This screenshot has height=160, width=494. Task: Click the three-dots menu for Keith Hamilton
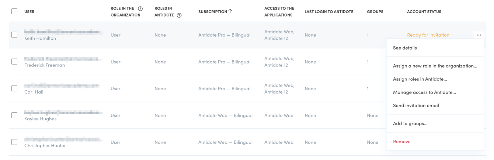tap(479, 35)
